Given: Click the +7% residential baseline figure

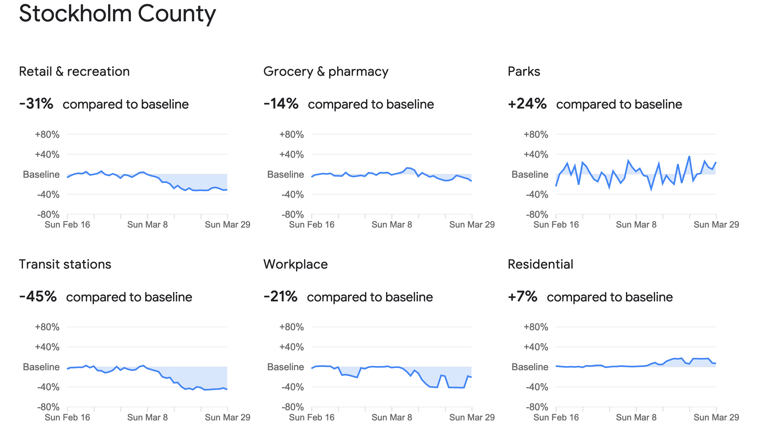Looking at the screenshot, I should (522, 297).
